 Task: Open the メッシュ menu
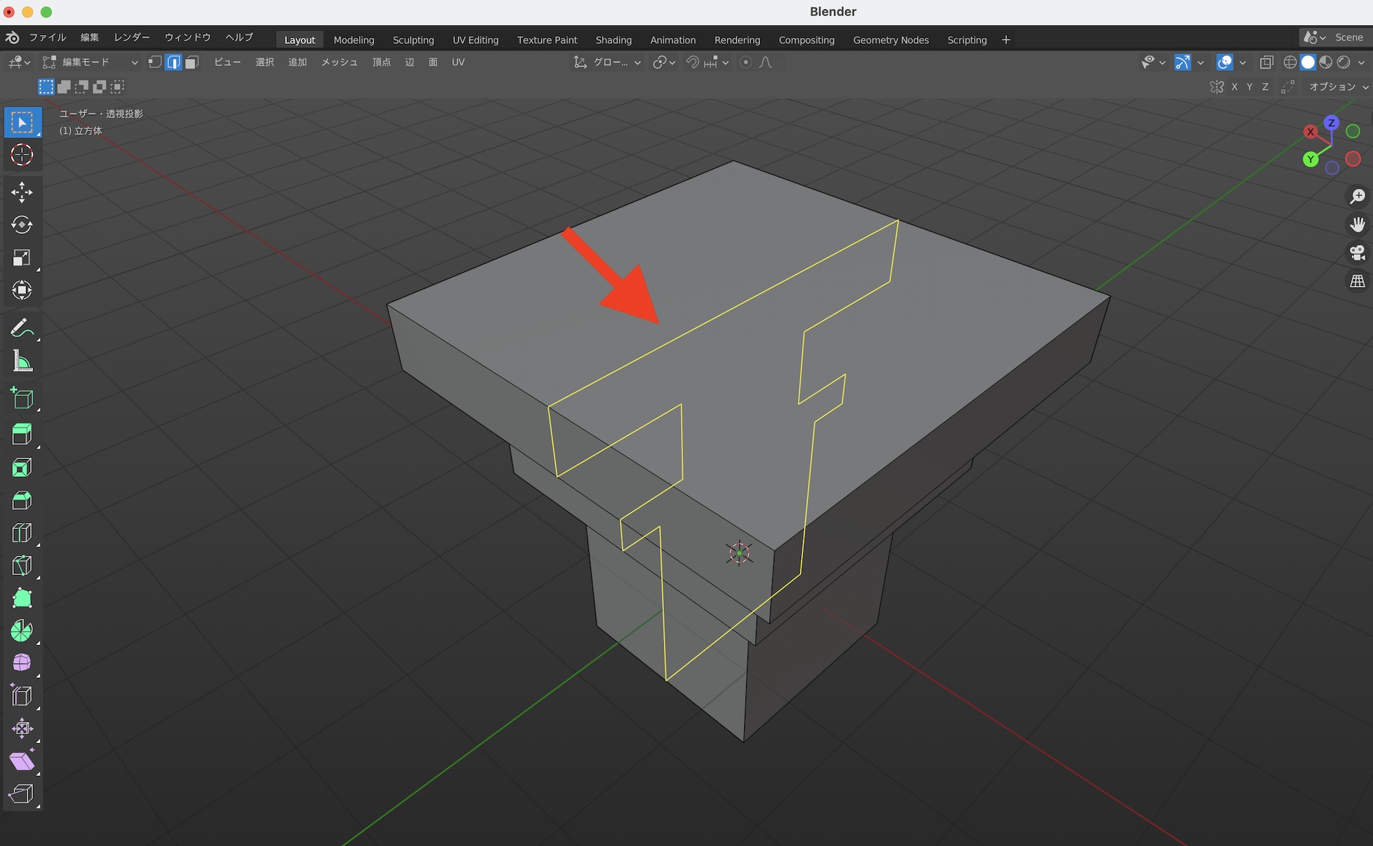[x=339, y=62]
